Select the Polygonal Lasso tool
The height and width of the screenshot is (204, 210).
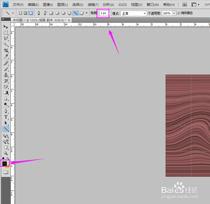coord(6,39)
